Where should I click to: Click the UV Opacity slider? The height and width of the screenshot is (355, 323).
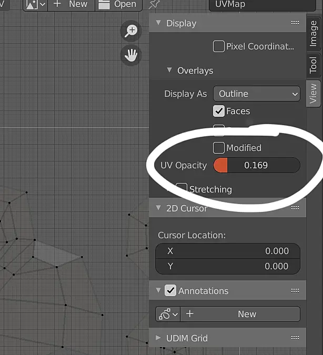257,165
